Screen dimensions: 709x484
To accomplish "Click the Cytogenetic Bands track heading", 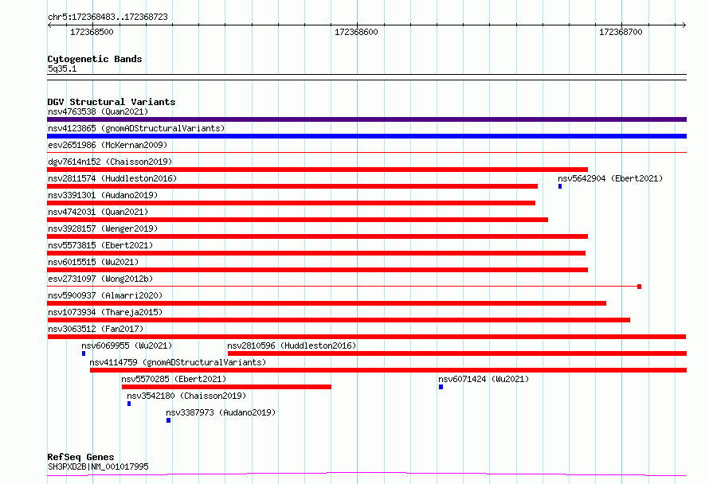I will click(x=95, y=59).
